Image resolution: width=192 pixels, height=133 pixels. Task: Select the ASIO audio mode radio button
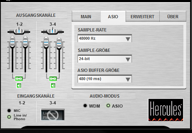pos(108,106)
